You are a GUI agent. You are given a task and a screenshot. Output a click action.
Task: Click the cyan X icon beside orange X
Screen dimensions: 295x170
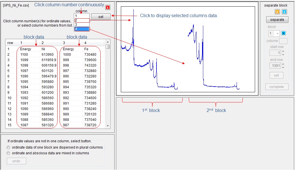284,12
